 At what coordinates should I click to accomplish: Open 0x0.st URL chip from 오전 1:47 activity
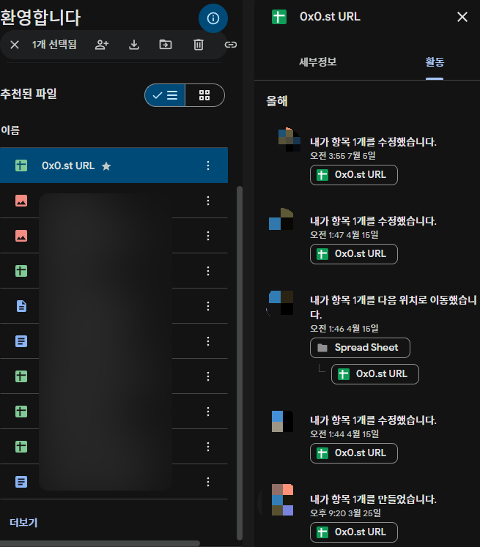click(x=354, y=254)
